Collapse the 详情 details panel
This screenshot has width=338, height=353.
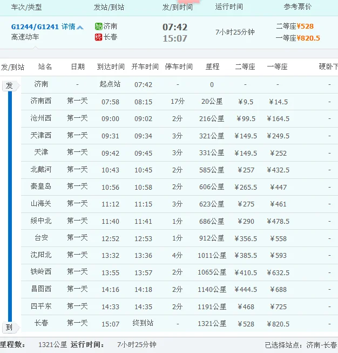(69, 27)
